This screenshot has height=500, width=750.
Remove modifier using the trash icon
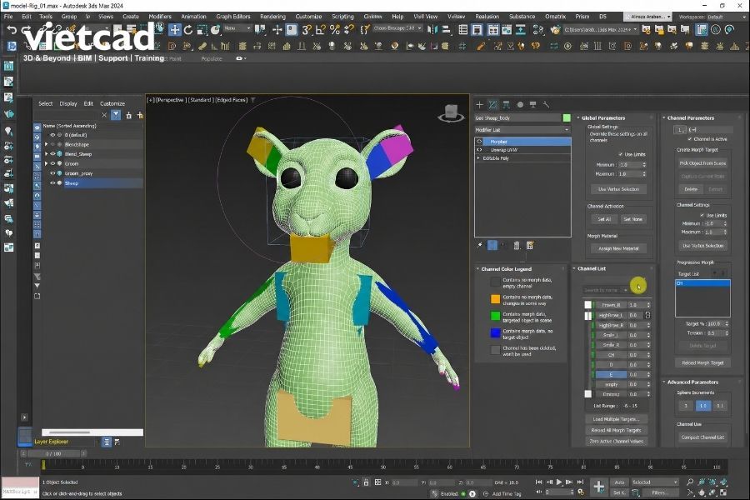pos(517,246)
